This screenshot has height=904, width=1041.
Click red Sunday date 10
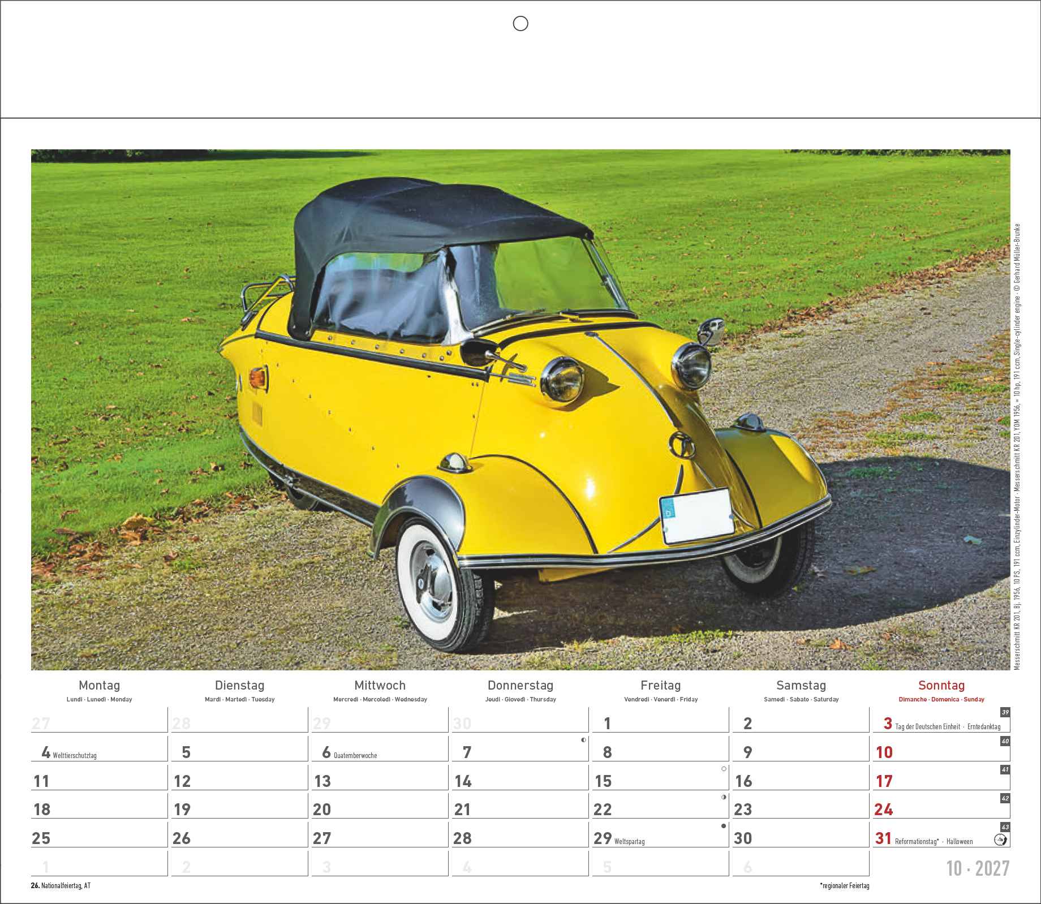click(884, 752)
